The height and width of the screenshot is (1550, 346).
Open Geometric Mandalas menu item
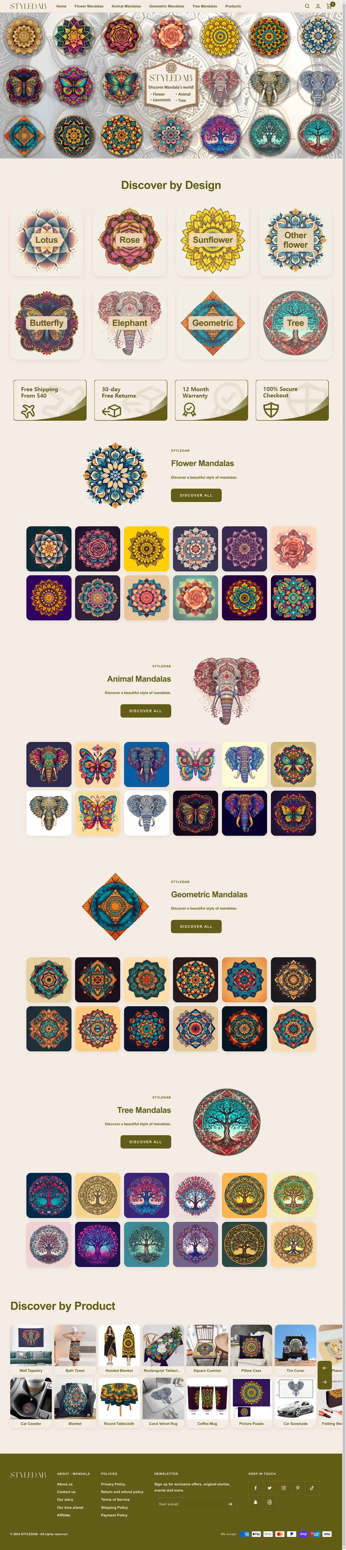point(167,6)
